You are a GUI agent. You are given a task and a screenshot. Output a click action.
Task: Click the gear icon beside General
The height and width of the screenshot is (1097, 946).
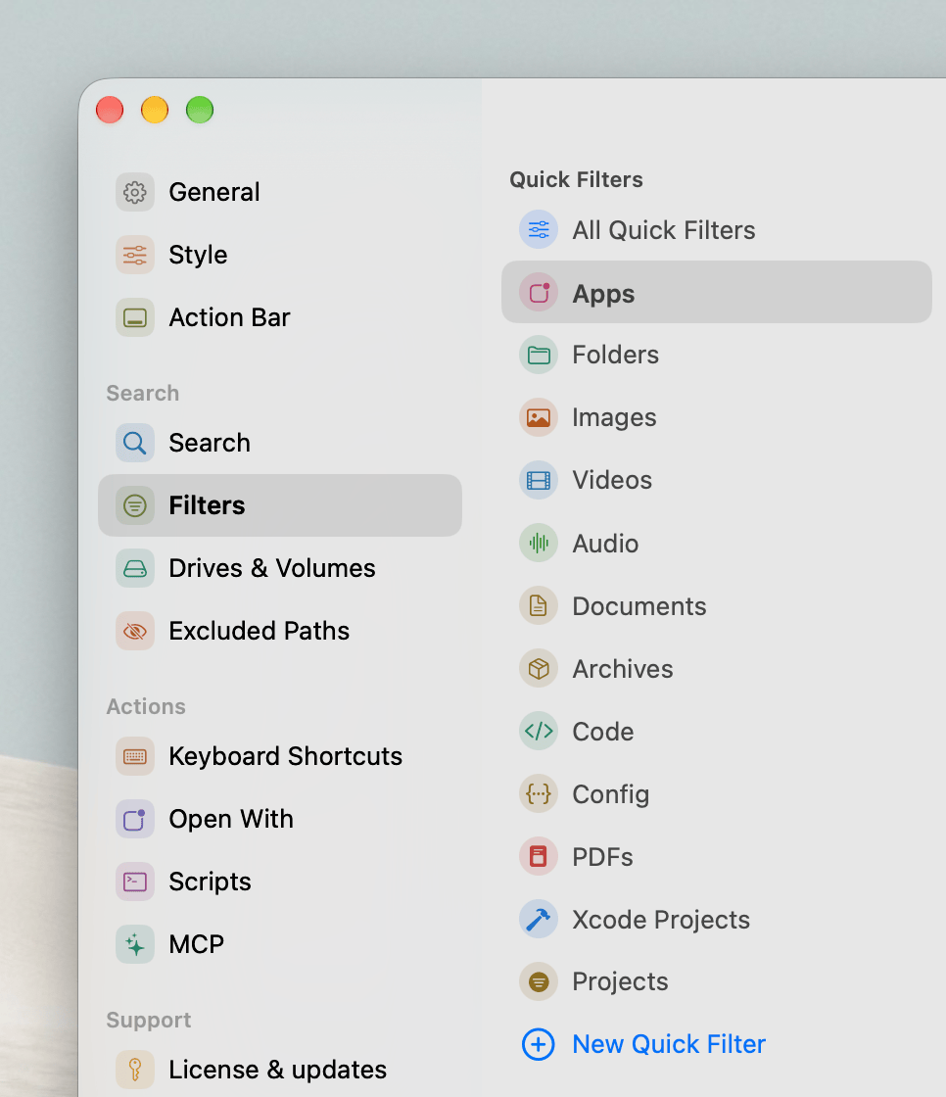pyautogui.click(x=135, y=192)
